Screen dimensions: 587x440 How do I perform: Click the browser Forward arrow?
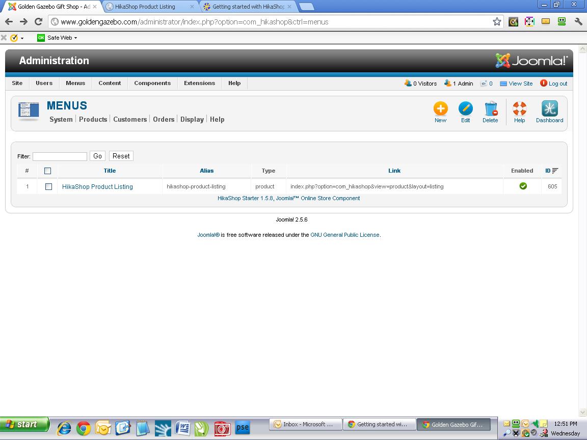pos(23,22)
